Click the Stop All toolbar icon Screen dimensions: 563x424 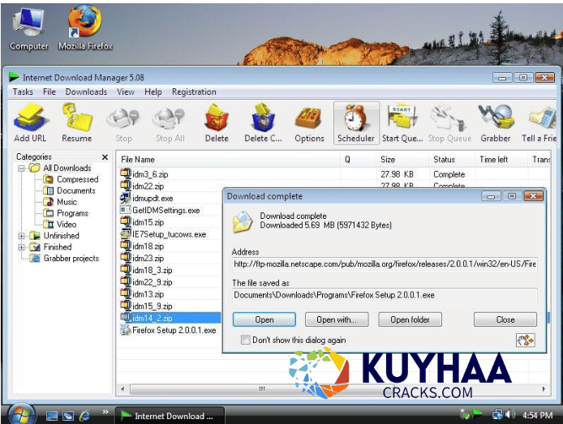[170, 123]
